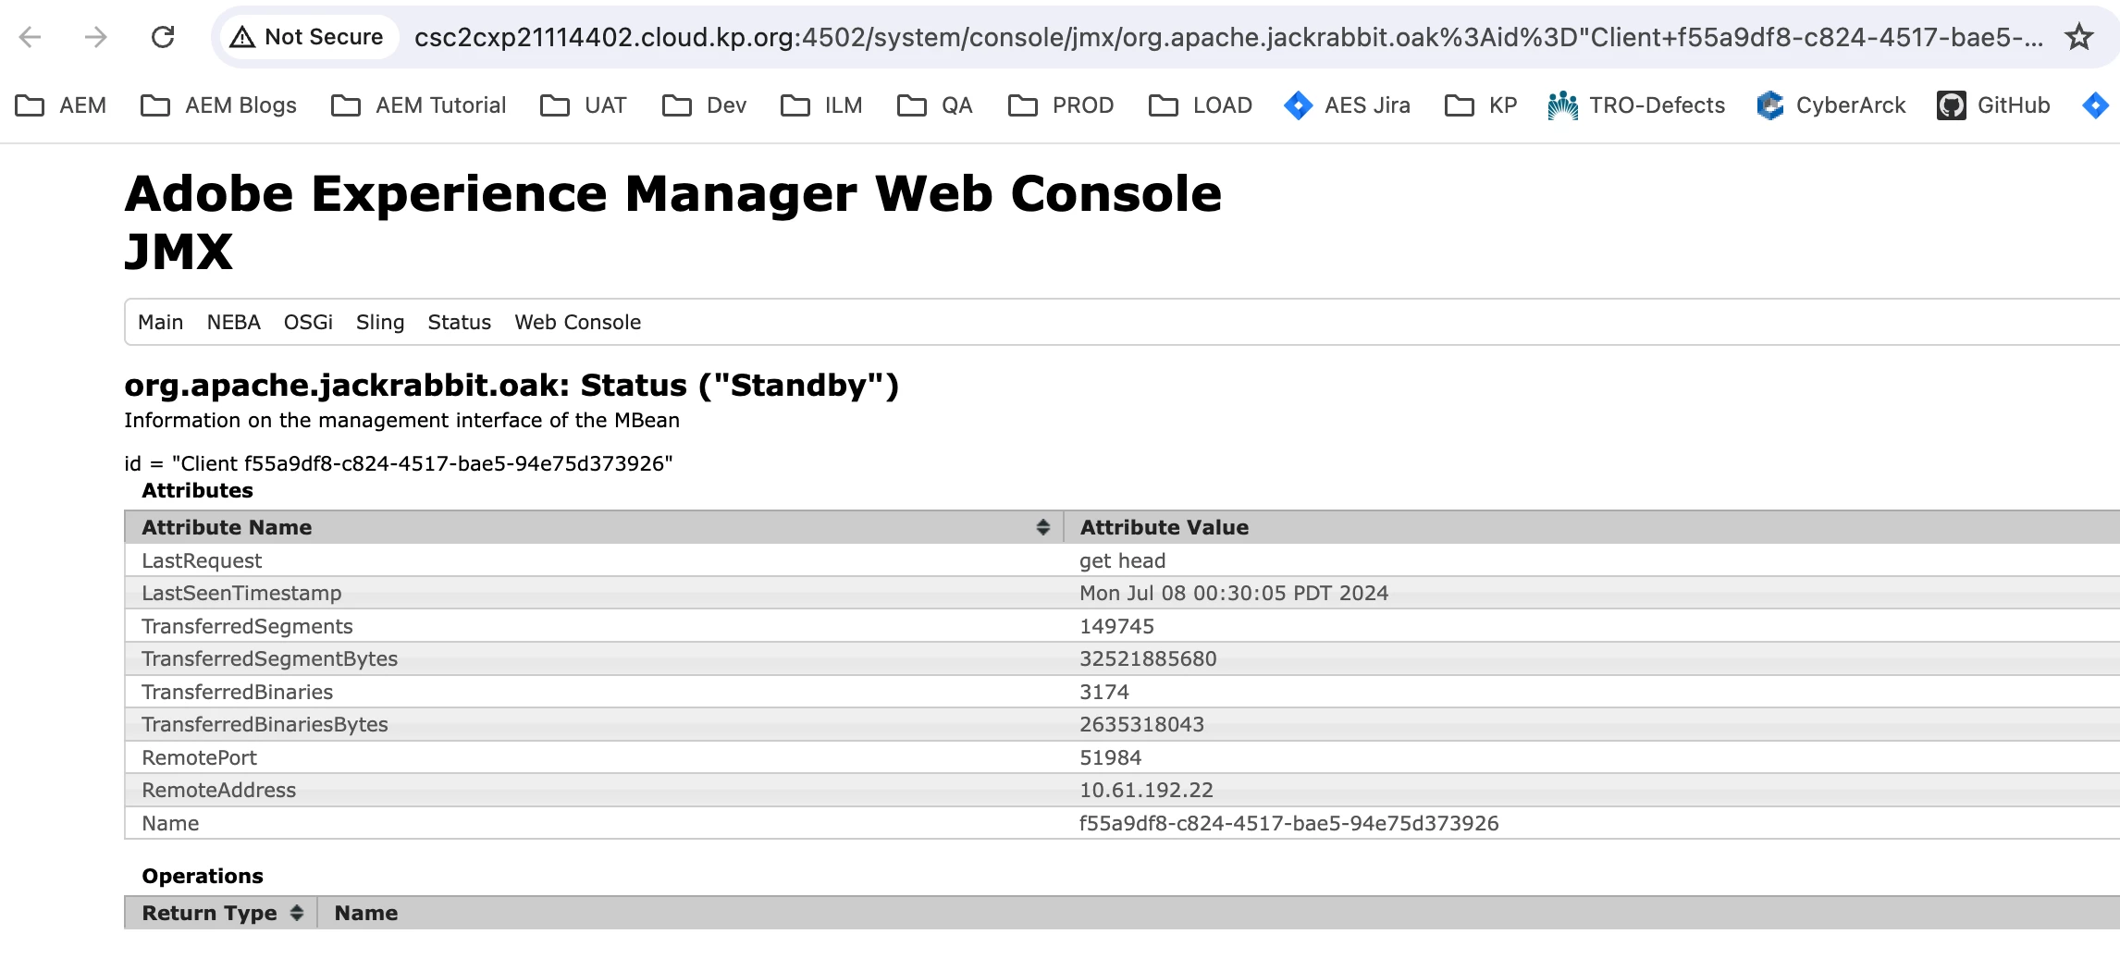Open the KP bookmarks folder
The image size is (2120, 971).
click(x=1481, y=105)
